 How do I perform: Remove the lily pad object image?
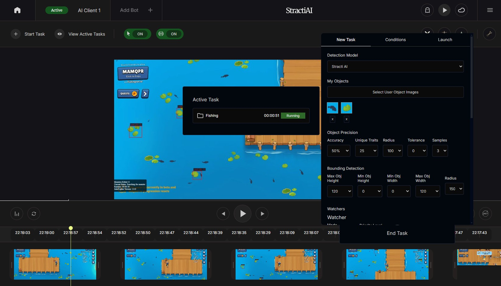pos(346,119)
